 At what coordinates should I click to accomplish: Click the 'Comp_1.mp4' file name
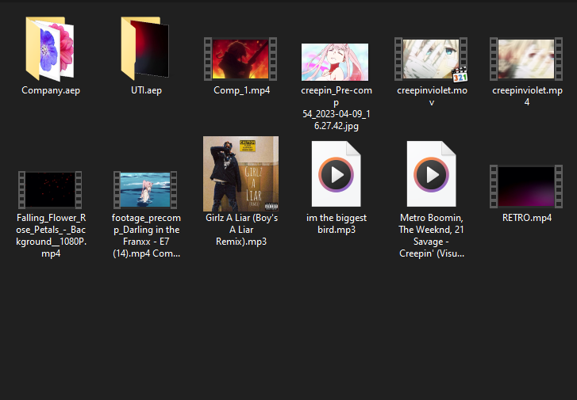242,90
